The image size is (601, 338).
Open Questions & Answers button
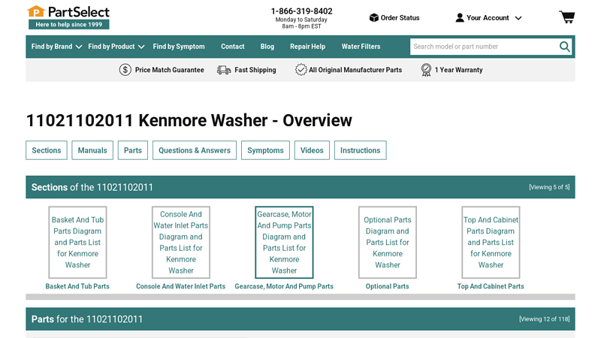coord(195,150)
